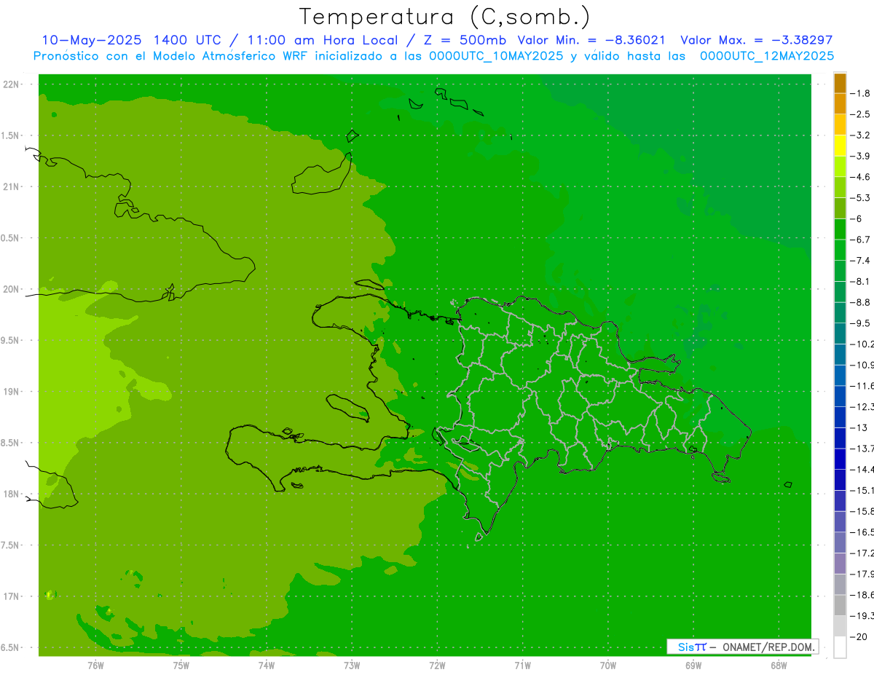Click the '-3.9' legend value
This screenshot has height=675, width=874.
click(x=862, y=156)
